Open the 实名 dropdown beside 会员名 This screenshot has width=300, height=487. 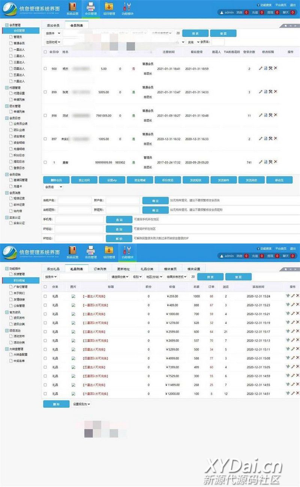(x=194, y=42)
